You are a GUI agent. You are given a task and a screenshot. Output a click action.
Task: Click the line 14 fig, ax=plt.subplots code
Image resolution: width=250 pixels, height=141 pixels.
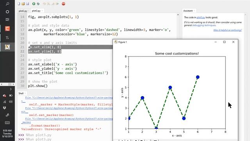pos(54,17)
